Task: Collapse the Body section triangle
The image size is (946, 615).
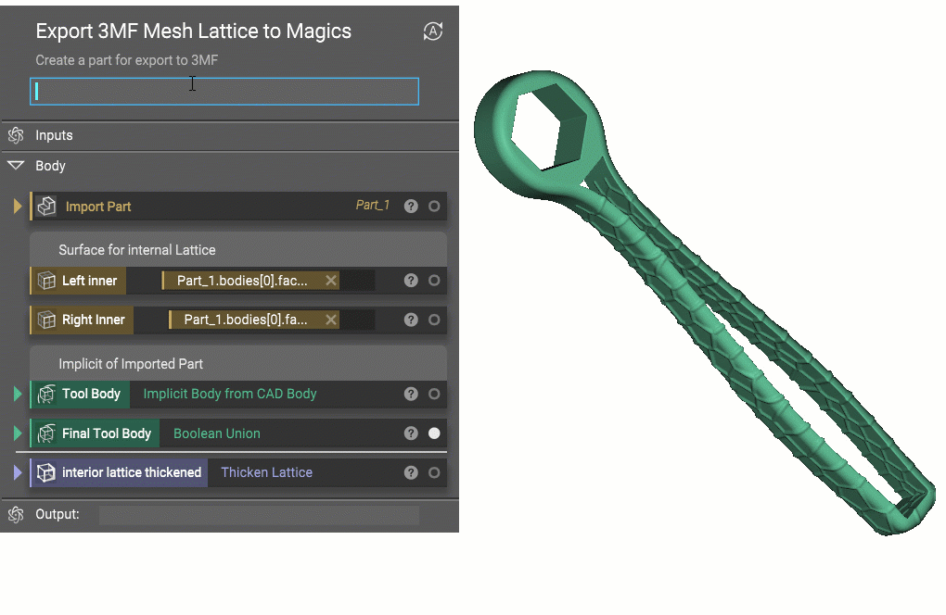Action: tap(16, 165)
